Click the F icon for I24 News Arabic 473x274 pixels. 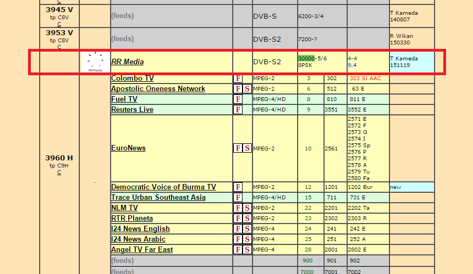(238, 239)
